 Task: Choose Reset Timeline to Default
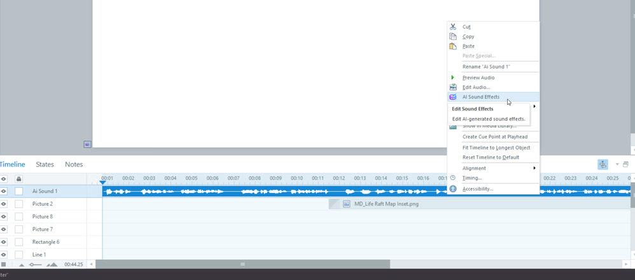click(493, 157)
